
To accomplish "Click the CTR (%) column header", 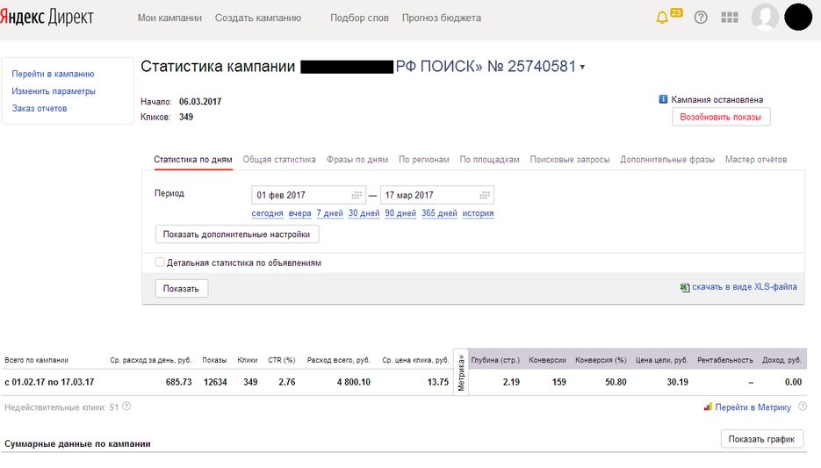I will coord(282,360).
